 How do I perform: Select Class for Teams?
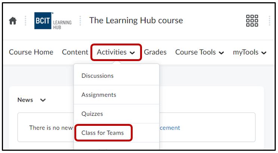pyautogui.click(x=102, y=133)
